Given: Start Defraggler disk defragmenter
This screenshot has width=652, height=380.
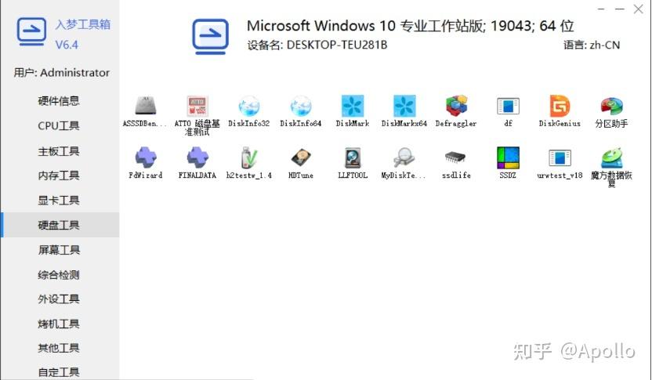Looking at the screenshot, I should click(456, 107).
